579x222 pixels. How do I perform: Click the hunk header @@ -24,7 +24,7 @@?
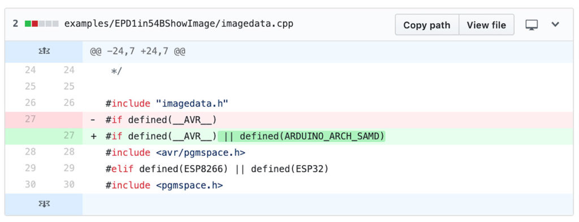point(137,51)
